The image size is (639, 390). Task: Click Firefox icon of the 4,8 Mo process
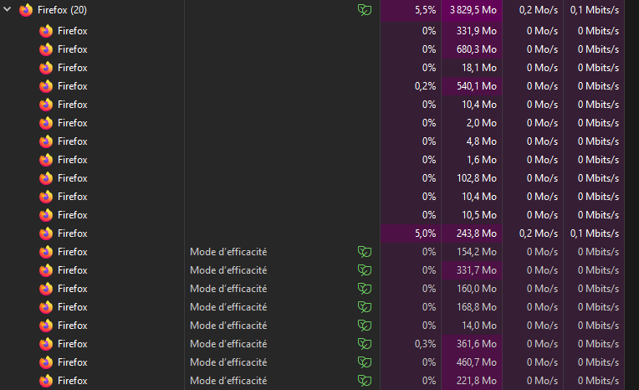click(x=46, y=141)
